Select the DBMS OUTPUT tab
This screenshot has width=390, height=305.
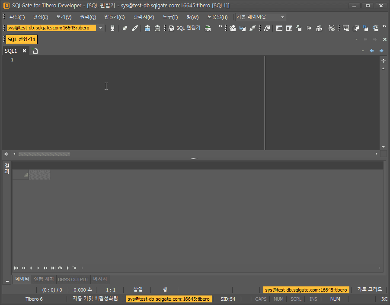(73, 279)
